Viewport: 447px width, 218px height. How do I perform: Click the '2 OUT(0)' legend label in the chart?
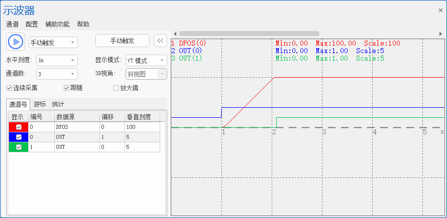pos(187,51)
